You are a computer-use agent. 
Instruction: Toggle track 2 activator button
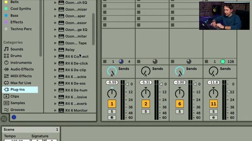pos(146,104)
